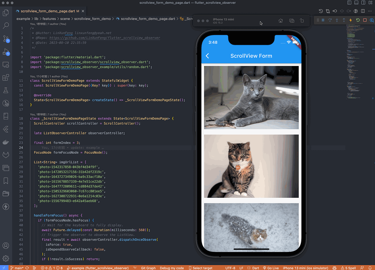Toggle notifications with the status bar bell
Image resolution: width=375 pixels, height=270 pixels.
(370, 268)
